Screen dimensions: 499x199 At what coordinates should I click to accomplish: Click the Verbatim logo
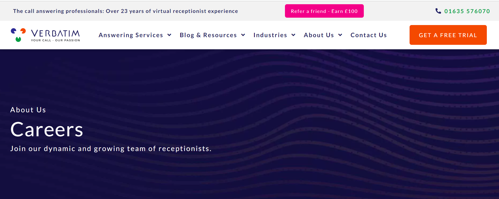[x=45, y=35]
